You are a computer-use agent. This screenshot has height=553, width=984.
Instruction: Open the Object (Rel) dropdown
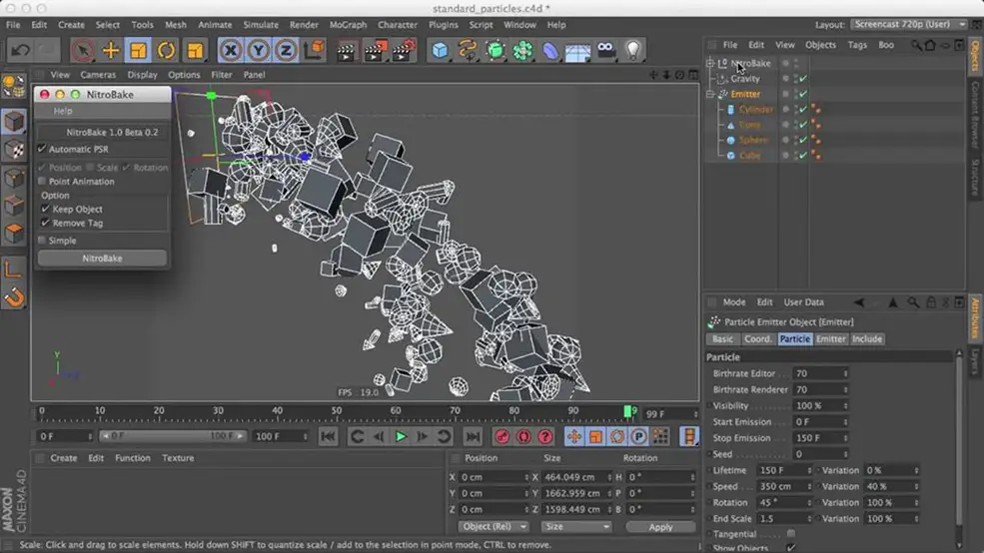(x=492, y=527)
